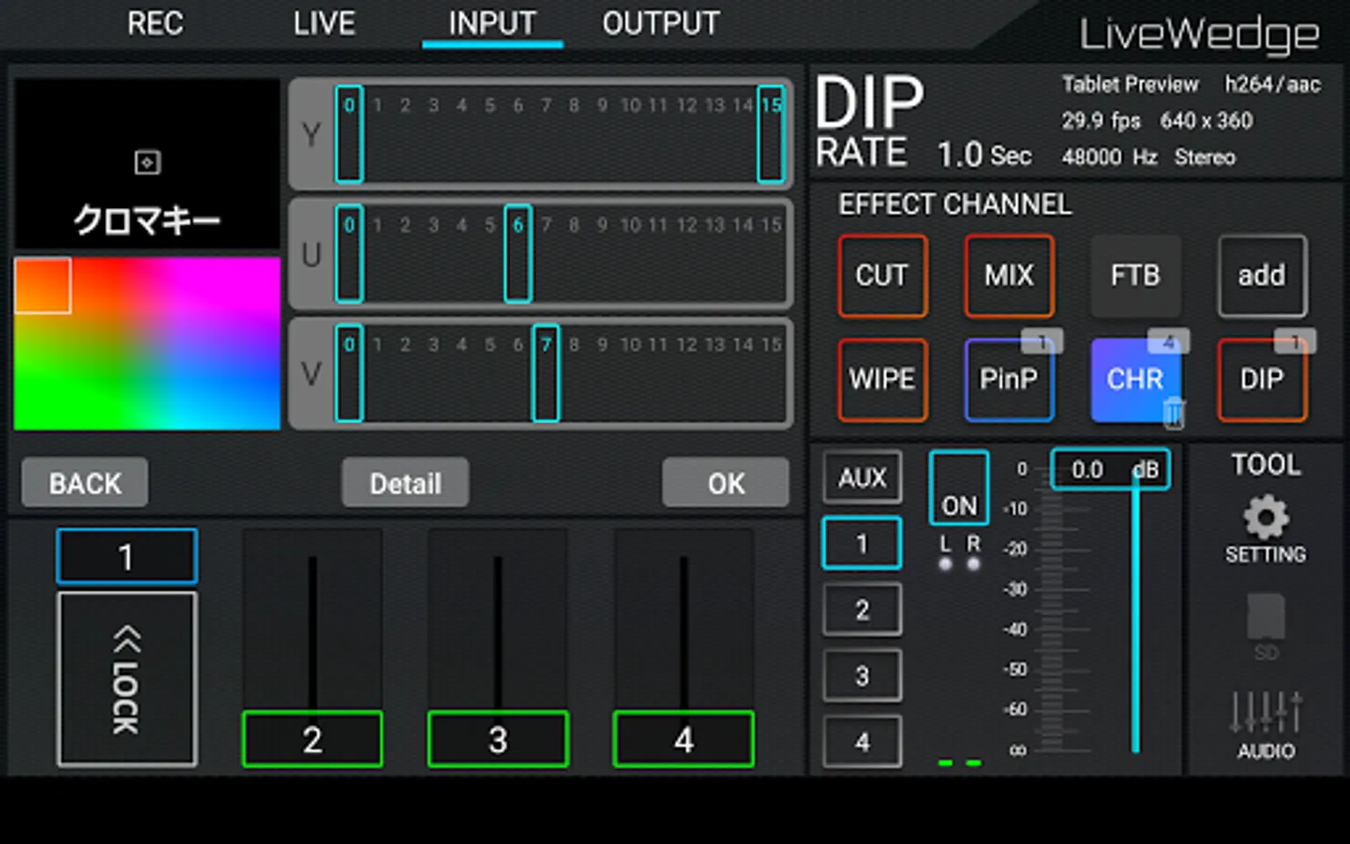
Task: Click V range lower handle at 0
Action: (x=349, y=373)
